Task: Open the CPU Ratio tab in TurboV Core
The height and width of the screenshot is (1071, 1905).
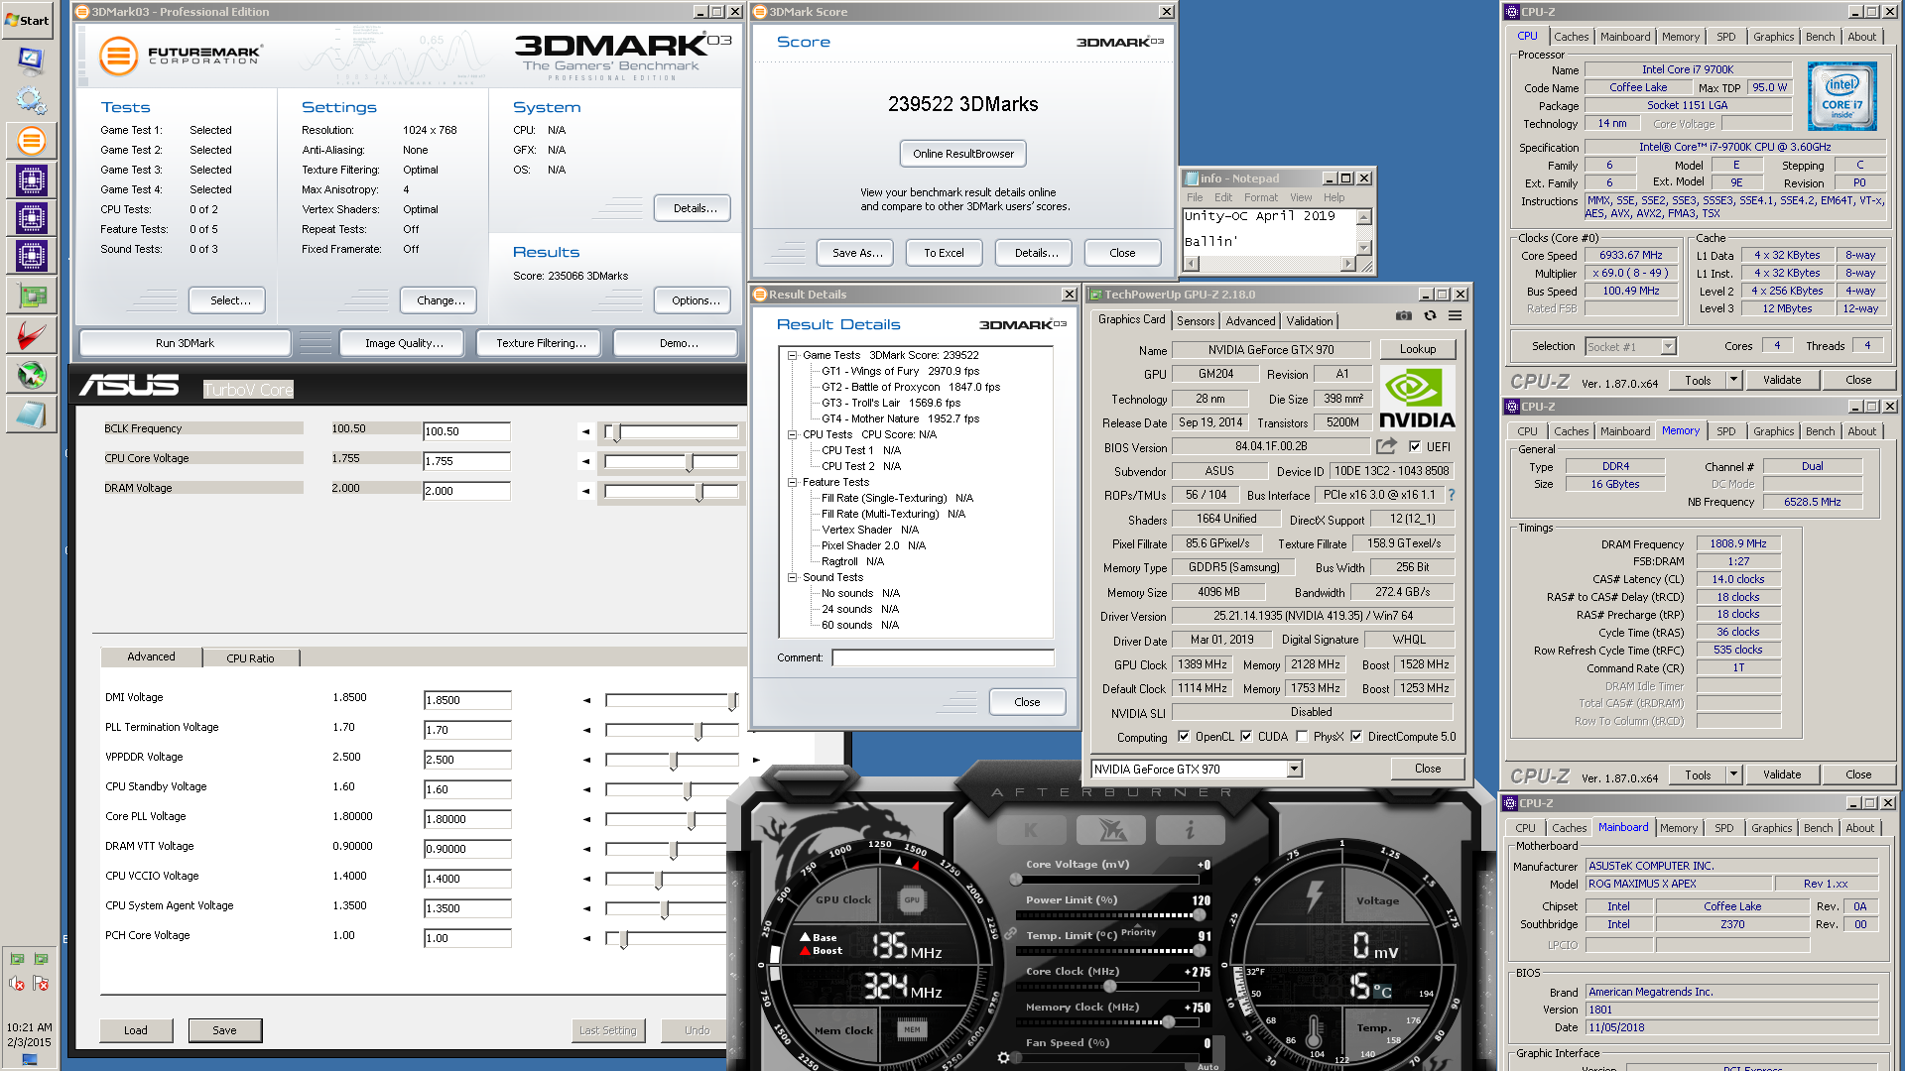Action: 250,658
